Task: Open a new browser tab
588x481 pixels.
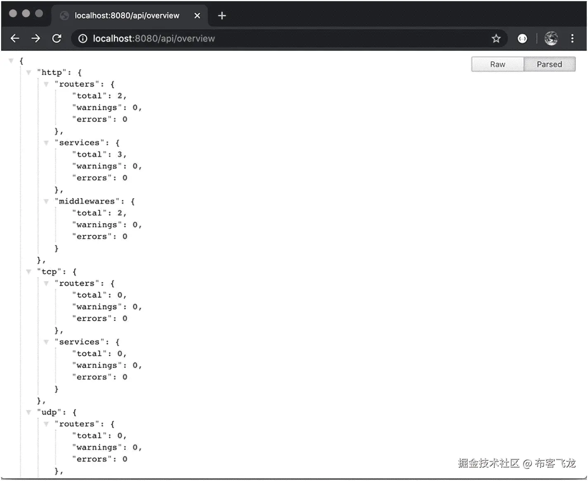Action: tap(222, 15)
